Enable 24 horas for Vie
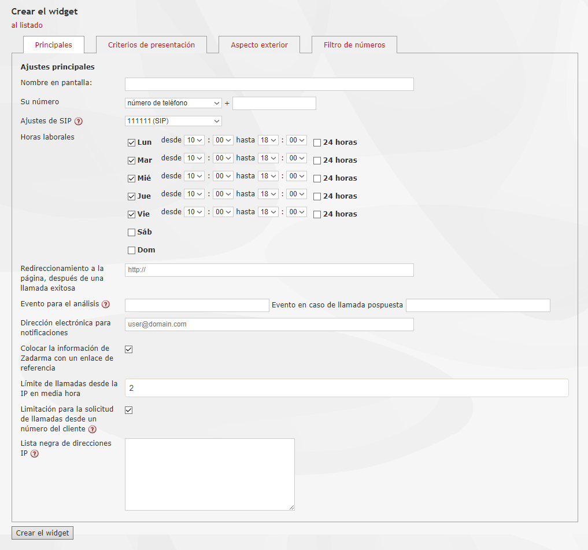The height and width of the screenshot is (550, 588). pyautogui.click(x=317, y=214)
